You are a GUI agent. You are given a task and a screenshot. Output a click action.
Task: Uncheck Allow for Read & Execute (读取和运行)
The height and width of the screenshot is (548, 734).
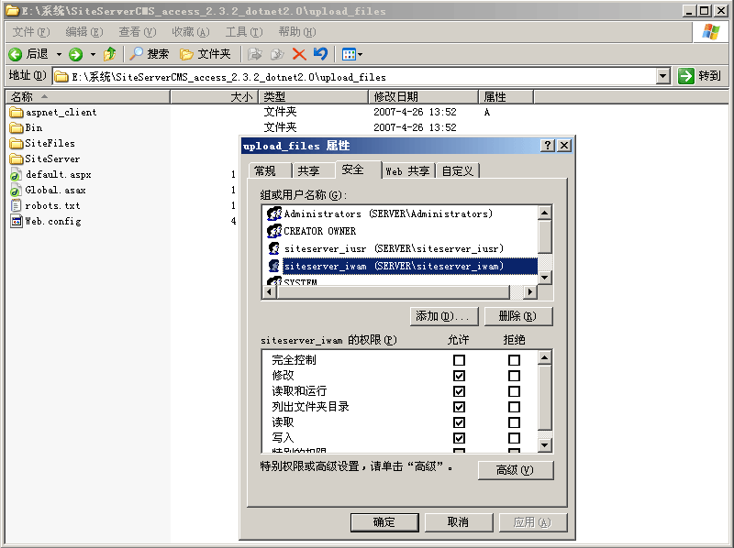tap(460, 391)
